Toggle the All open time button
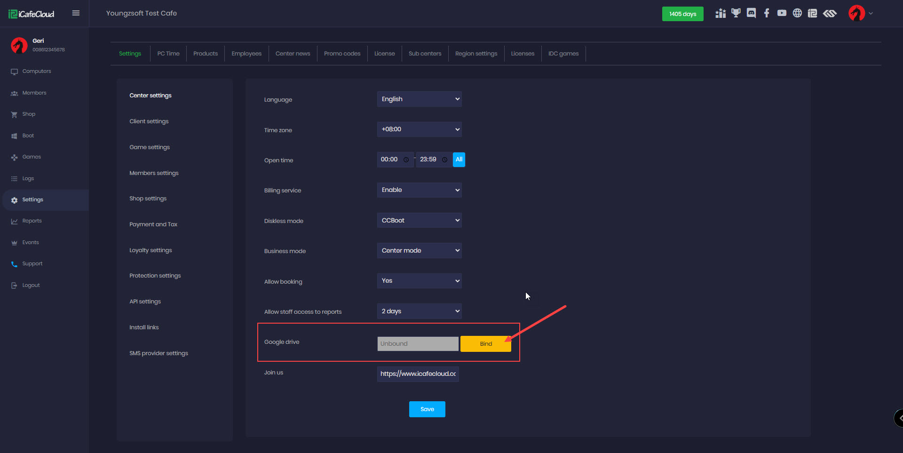 pyautogui.click(x=459, y=159)
